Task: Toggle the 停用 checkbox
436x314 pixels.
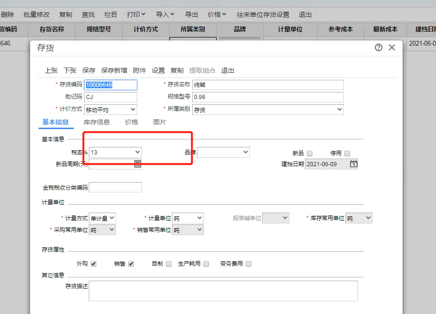Action: click(x=347, y=153)
